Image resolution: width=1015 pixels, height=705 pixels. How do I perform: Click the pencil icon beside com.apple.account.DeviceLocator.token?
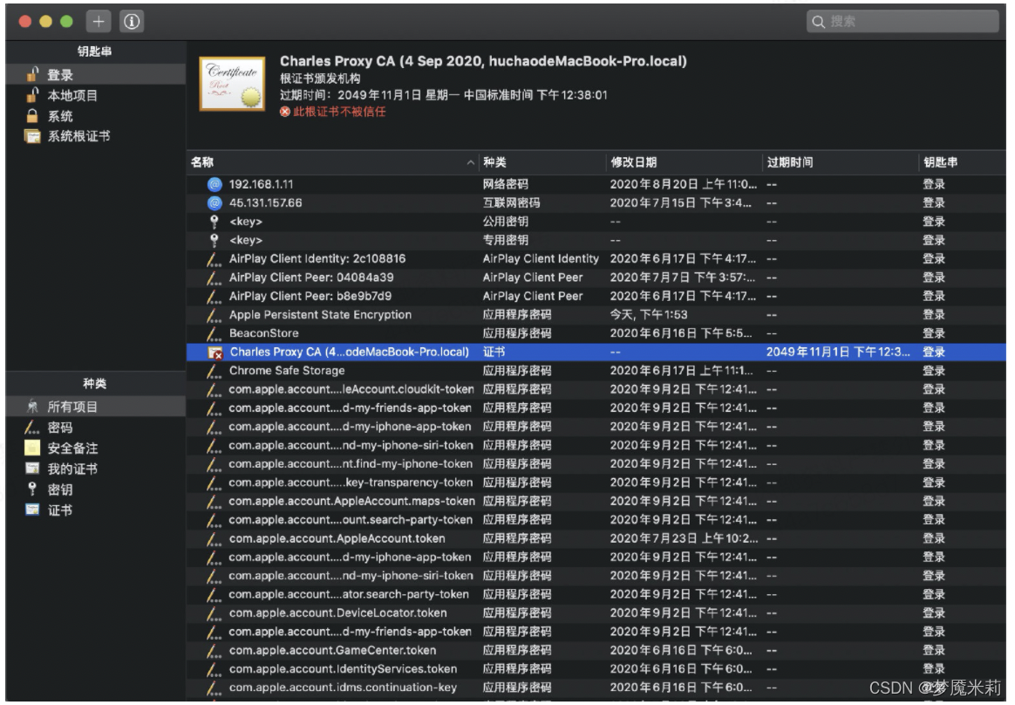(x=214, y=613)
